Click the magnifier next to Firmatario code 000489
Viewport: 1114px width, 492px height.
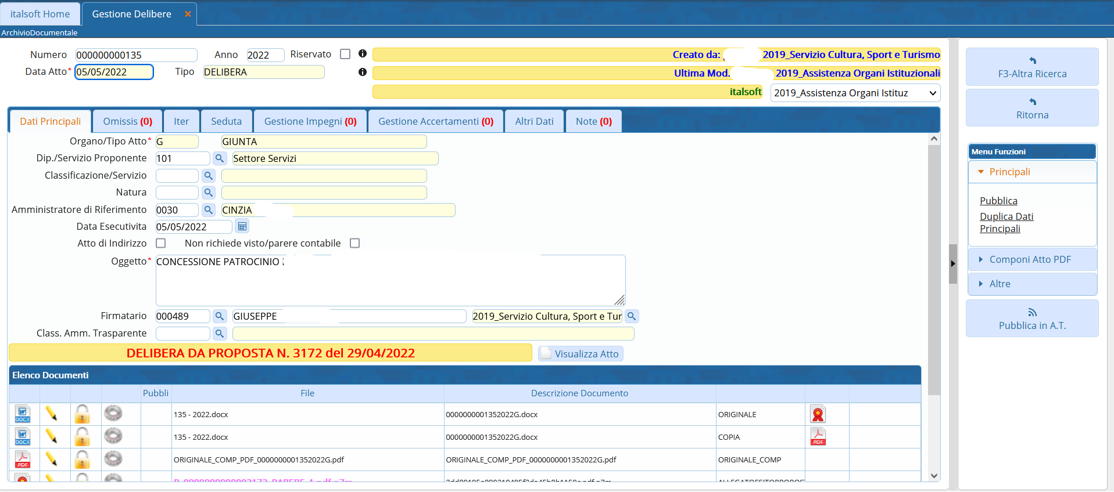point(219,316)
